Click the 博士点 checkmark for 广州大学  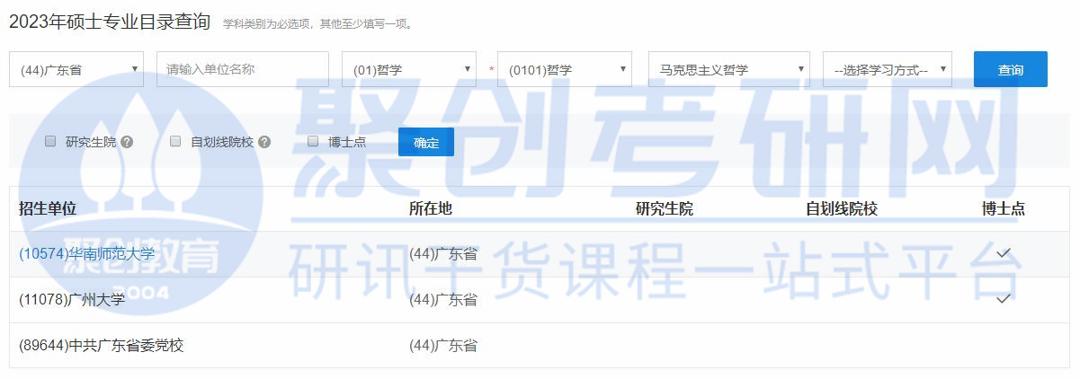tap(1004, 299)
